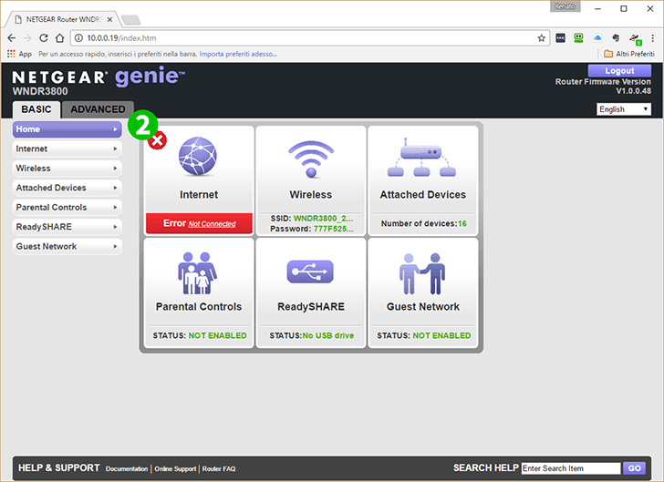The height and width of the screenshot is (482, 664).
Task: Open the Attached Devices network icon
Action: coord(421,157)
